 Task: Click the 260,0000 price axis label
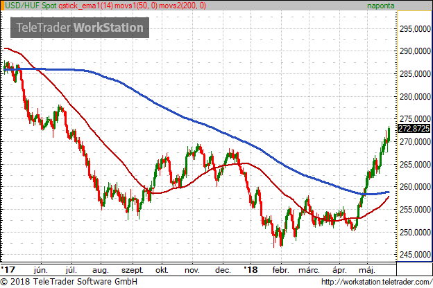(x=415, y=187)
